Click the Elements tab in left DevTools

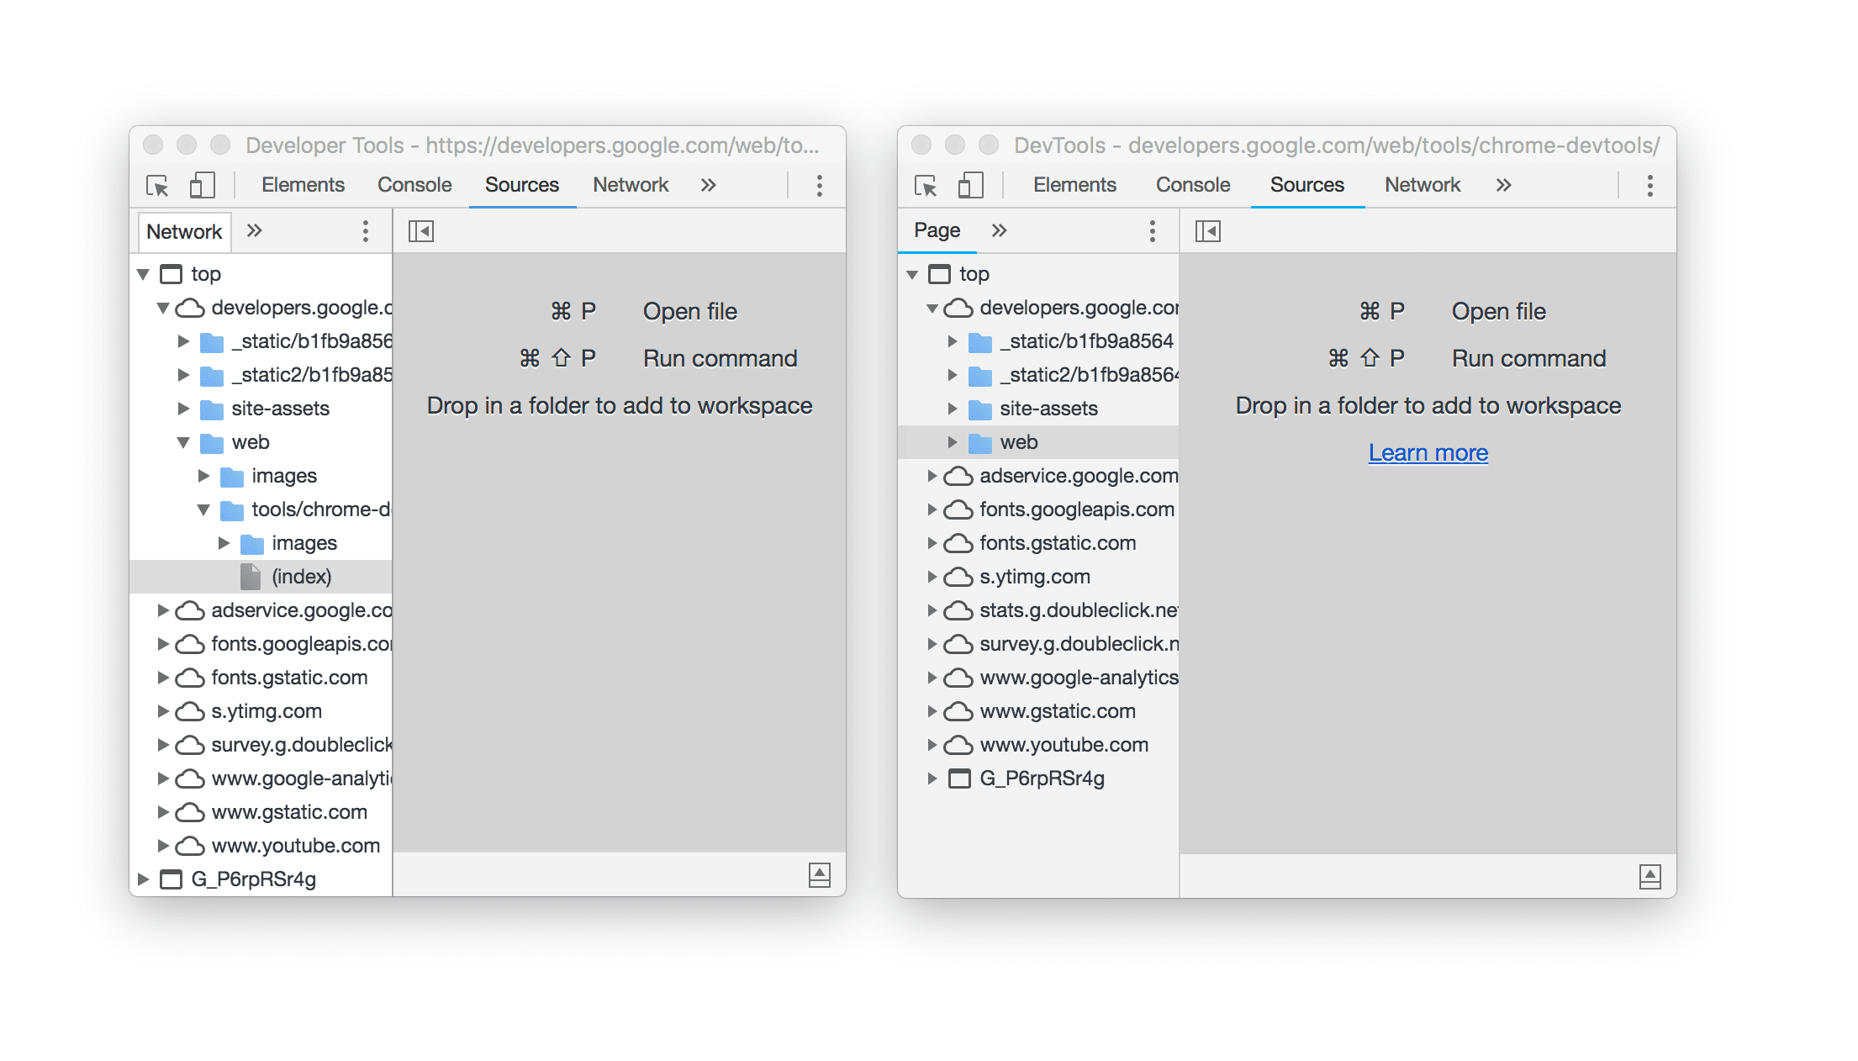pos(305,185)
